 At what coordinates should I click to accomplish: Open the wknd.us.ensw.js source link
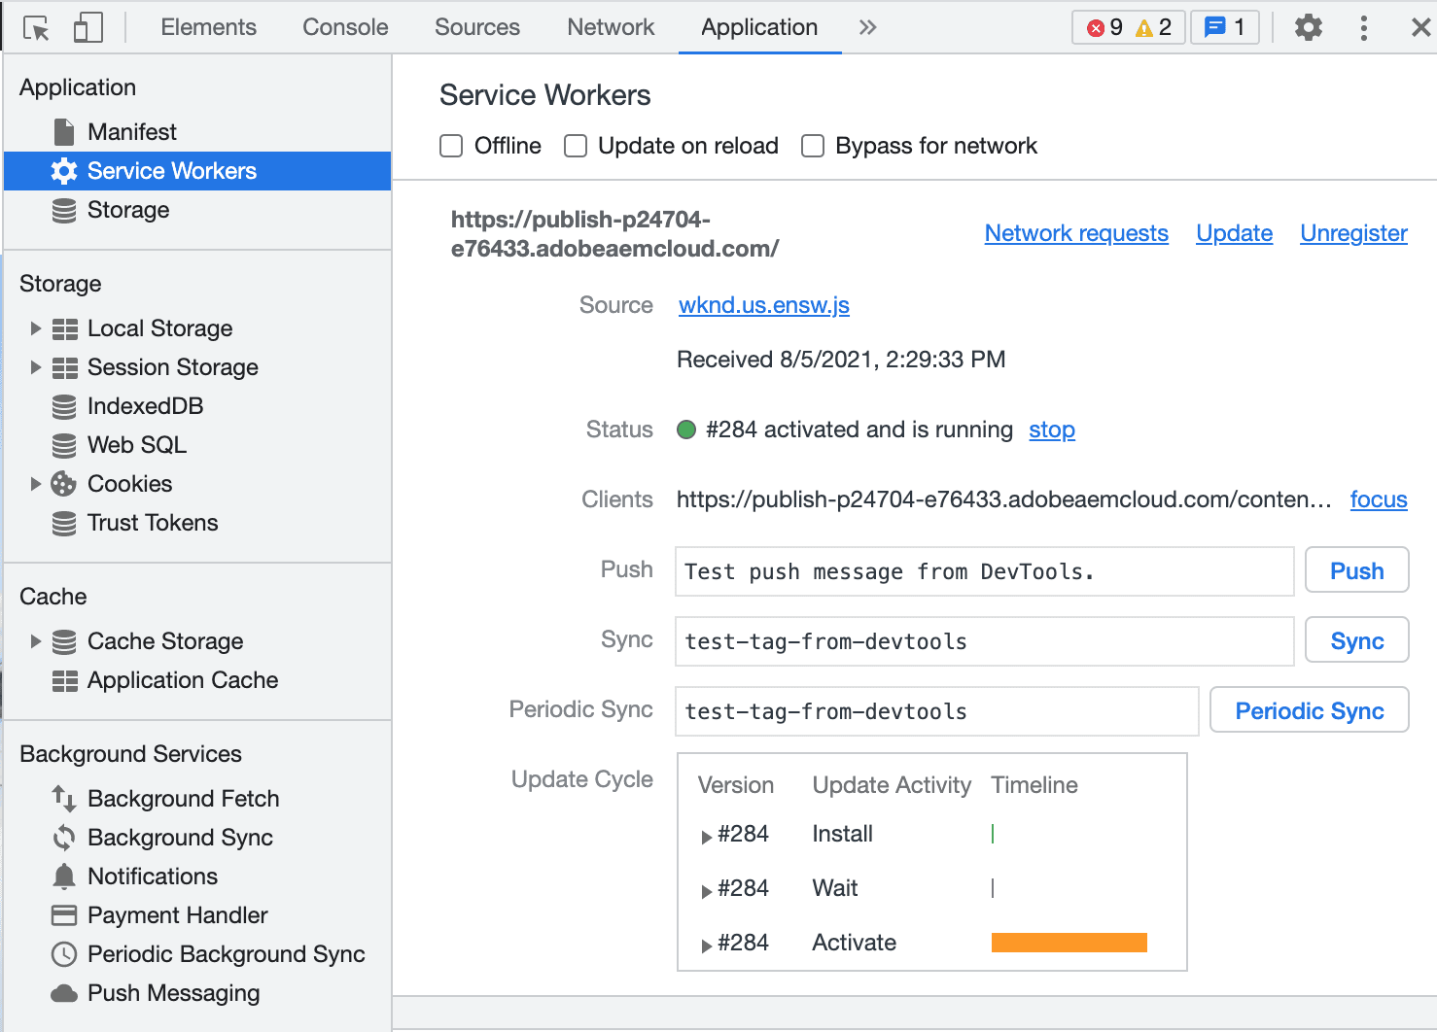tap(763, 304)
